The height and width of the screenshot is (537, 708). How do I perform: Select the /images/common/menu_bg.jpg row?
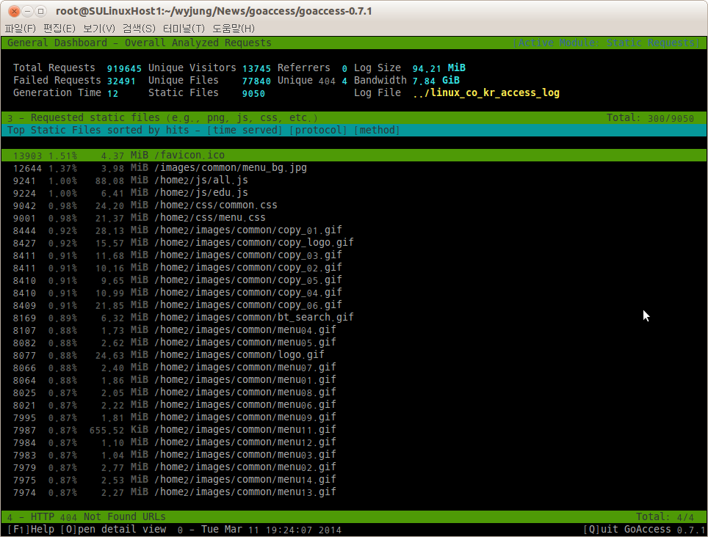coord(354,168)
